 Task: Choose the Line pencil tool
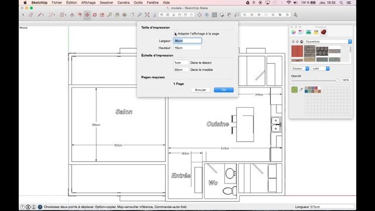pyautogui.click(x=39, y=15)
